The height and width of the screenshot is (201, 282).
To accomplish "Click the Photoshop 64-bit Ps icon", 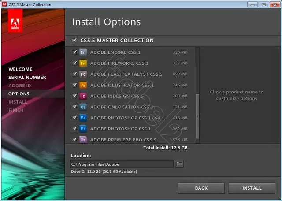I will tap(83, 118).
